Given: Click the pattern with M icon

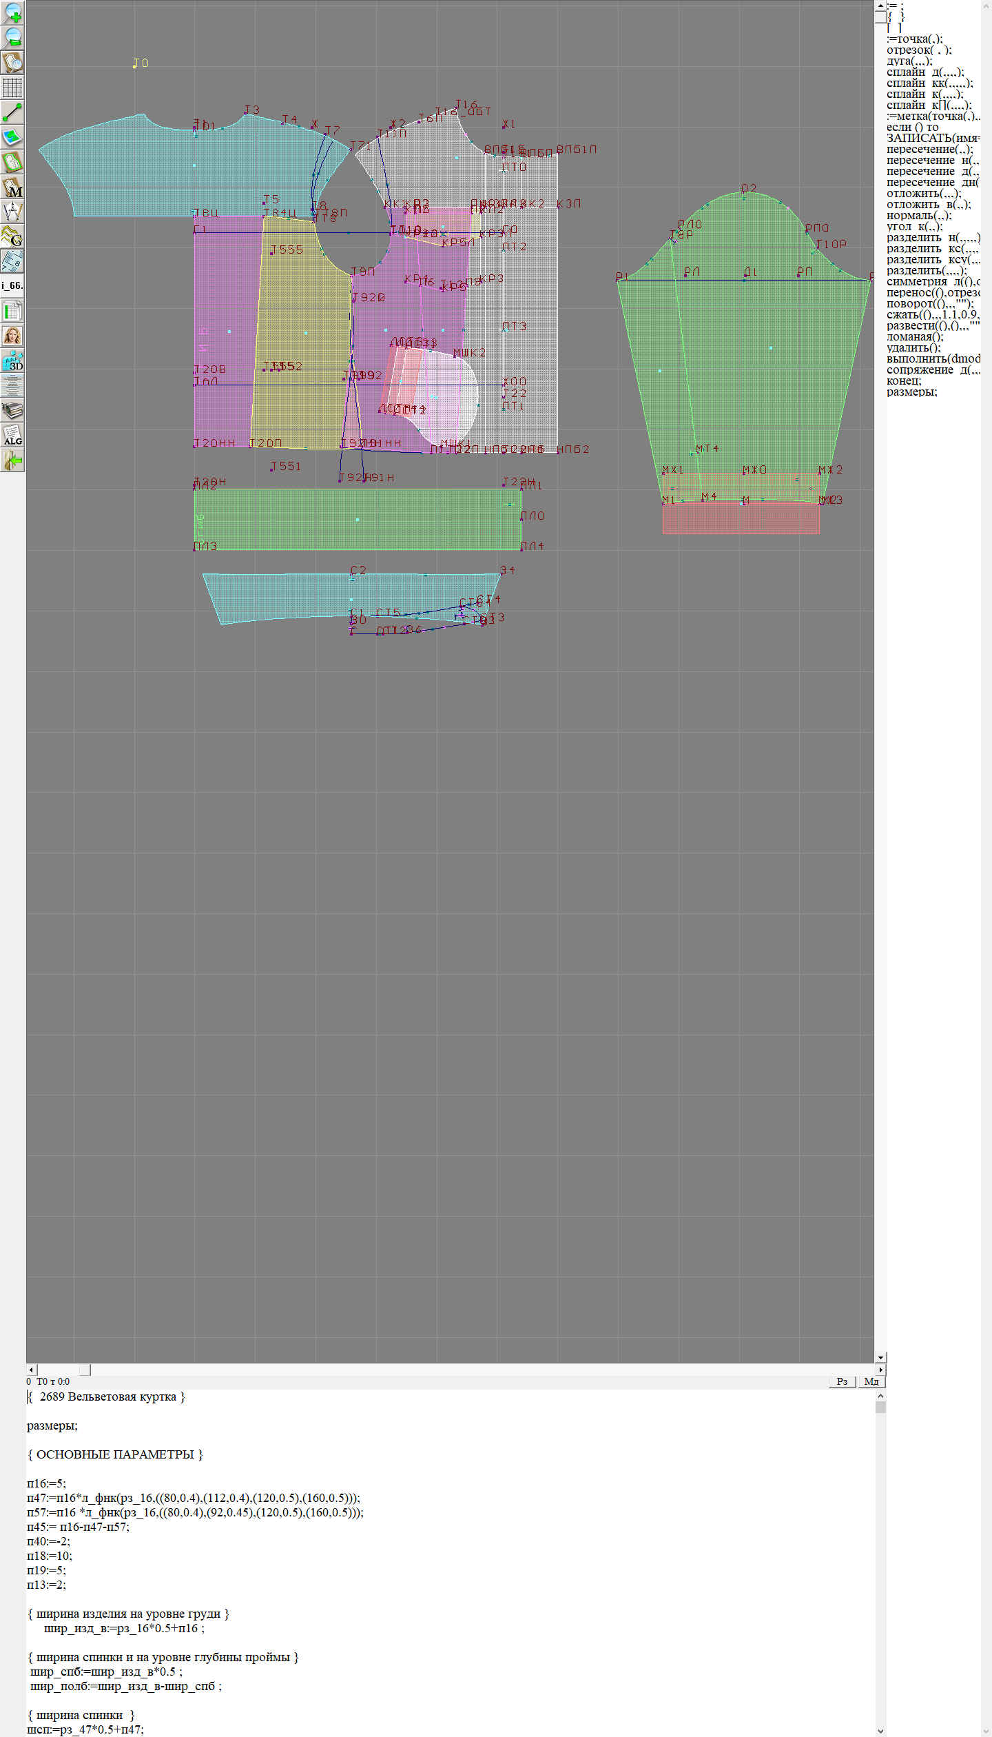Looking at the screenshot, I should tap(12, 187).
